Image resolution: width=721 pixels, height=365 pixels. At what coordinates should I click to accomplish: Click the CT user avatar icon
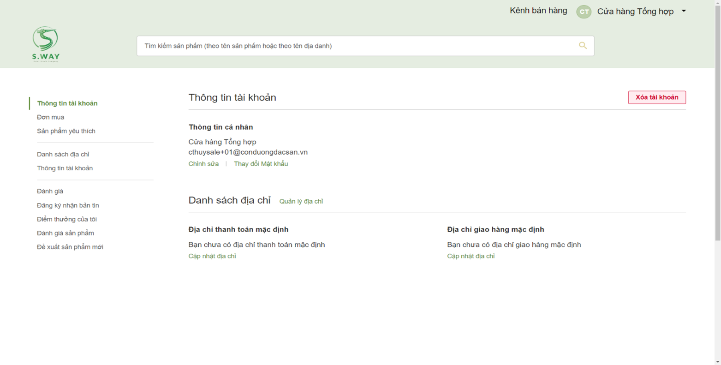(x=584, y=12)
